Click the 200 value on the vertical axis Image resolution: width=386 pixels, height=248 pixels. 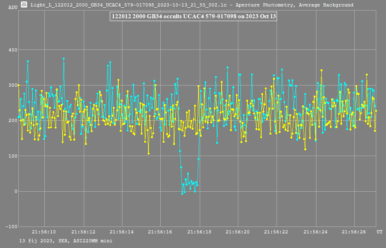(13, 121)
